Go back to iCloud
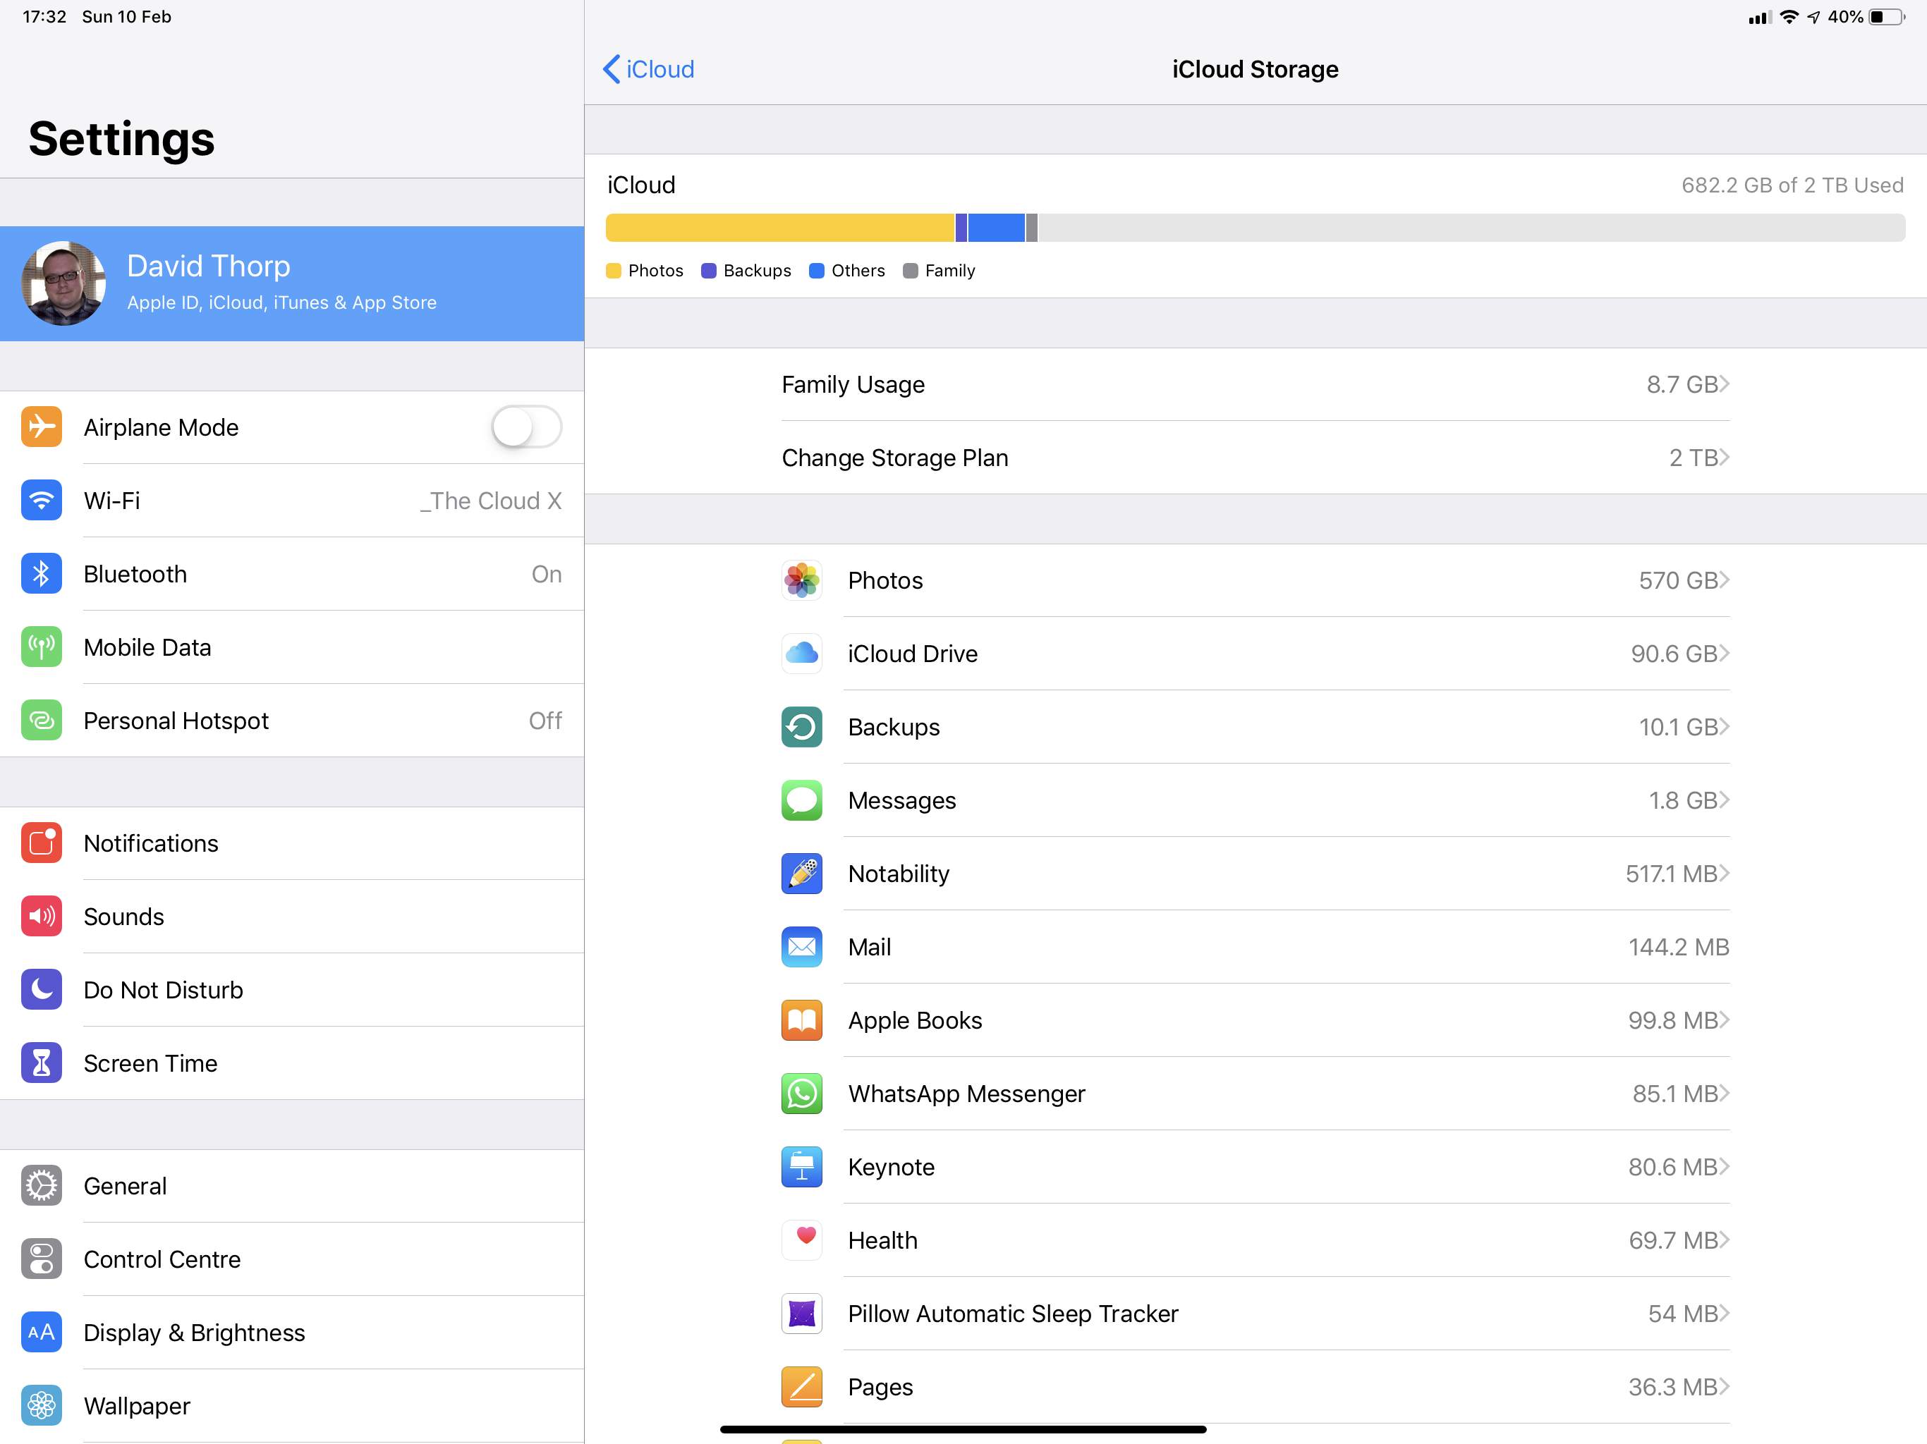Image resolution: width=1927 pixels, height=1444 pixels. pos(649,70)
